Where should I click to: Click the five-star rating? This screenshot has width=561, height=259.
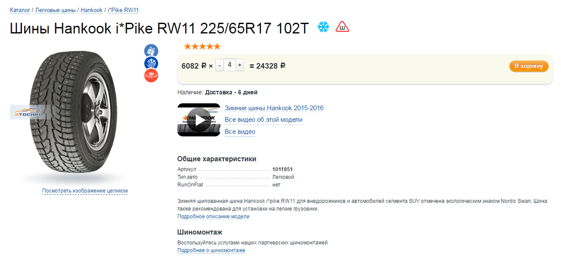tap(202, 46)
